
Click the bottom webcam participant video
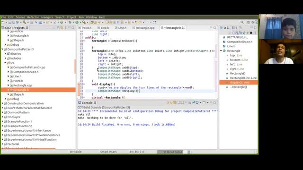(281, 51)
